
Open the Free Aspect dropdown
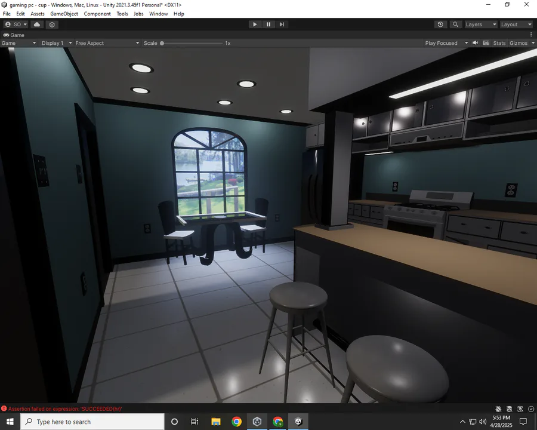(107, 43)
